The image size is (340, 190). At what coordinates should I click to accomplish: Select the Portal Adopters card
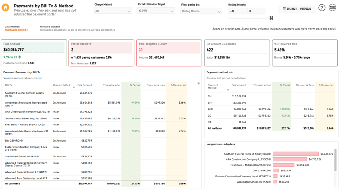click(x=101, y=53)
